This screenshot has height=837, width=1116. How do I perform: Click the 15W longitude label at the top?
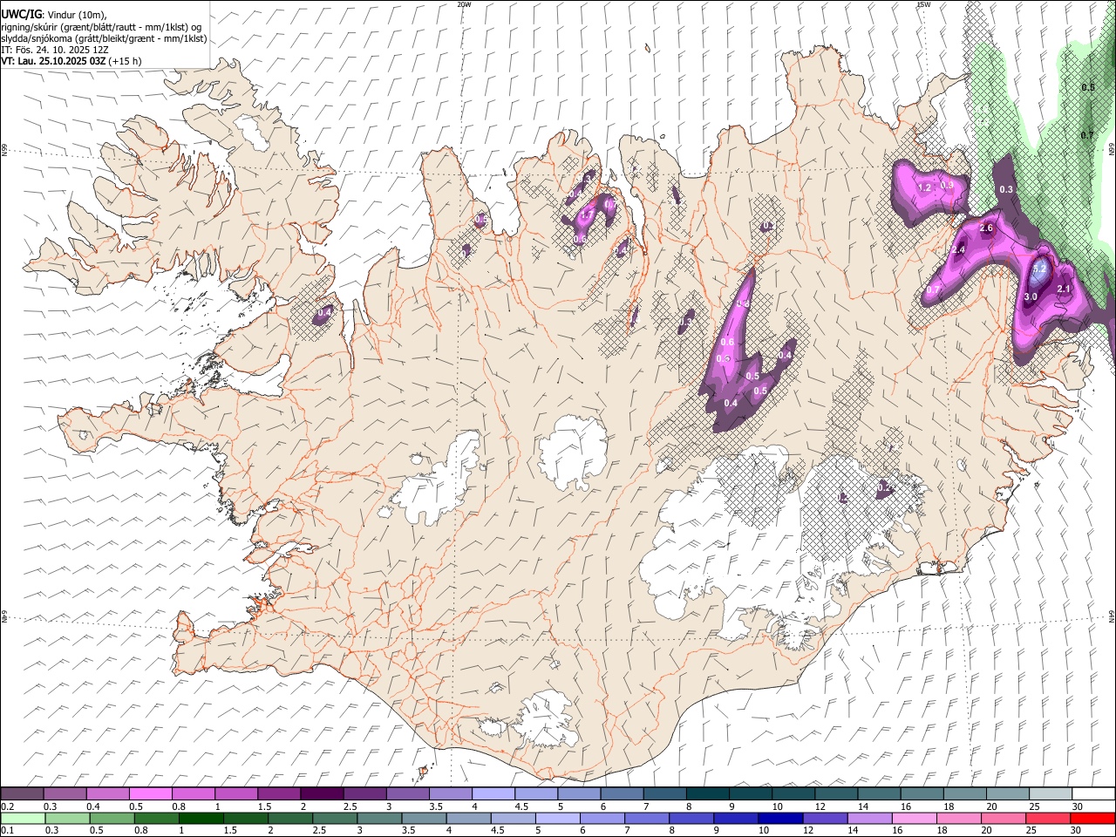point(923,4)
